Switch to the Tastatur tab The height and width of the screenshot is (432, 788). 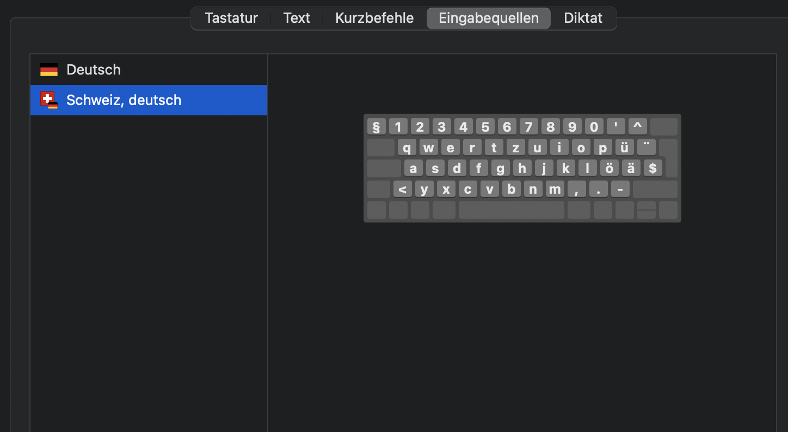[x=231, y=18]
